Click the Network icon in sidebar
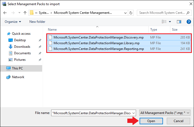194x127 pixels. click(x=8, y=77)
